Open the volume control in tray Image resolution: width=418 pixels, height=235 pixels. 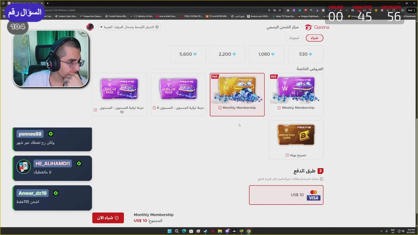pyautogui.click(x=403, y=231)
